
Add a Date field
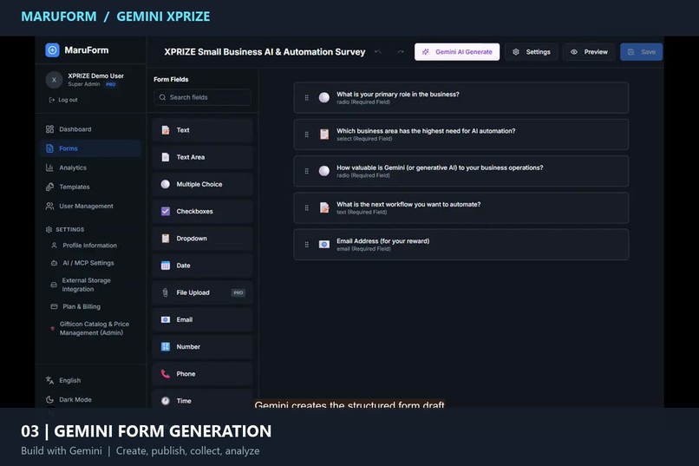pos(202,266)
